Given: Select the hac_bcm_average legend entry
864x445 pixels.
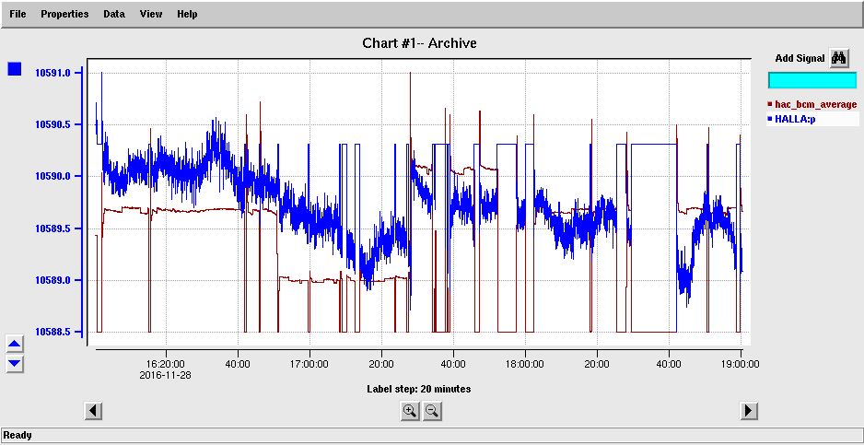Looking at the screenshot, I should pyautogui.click(x=812, y=104).
